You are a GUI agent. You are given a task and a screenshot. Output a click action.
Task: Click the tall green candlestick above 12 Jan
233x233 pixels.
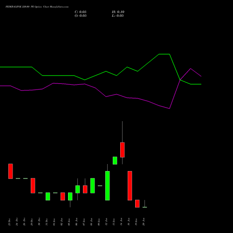click(108, 185)
